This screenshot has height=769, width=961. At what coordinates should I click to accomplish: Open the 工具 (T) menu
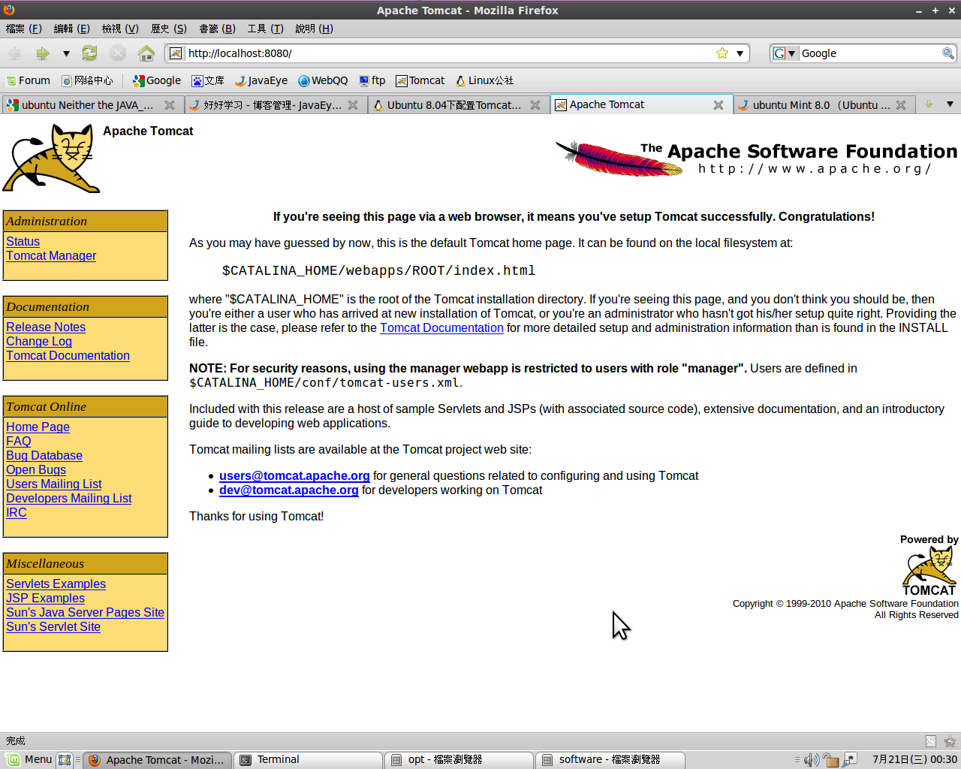pos(265,29)
